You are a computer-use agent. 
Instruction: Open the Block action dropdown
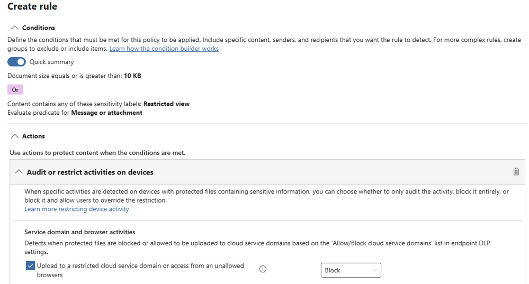351,270
